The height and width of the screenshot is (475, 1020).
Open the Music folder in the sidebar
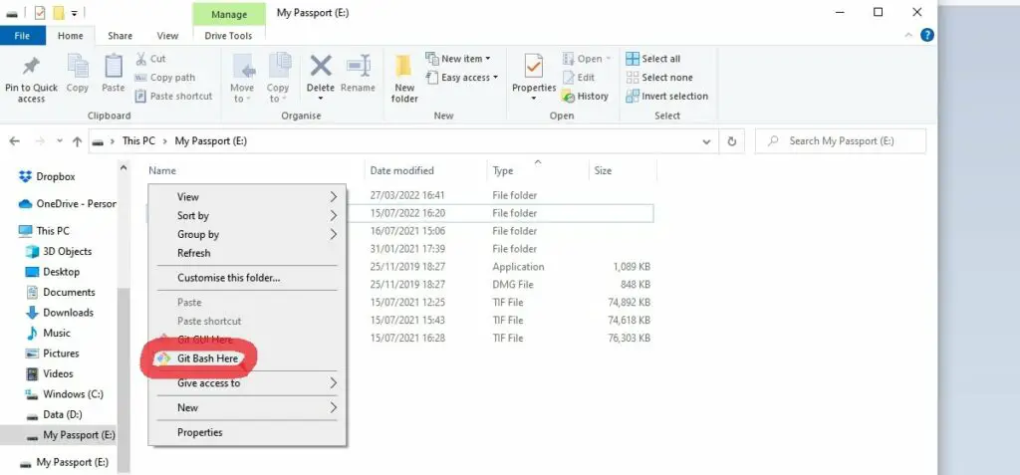(x=48, y=333)
